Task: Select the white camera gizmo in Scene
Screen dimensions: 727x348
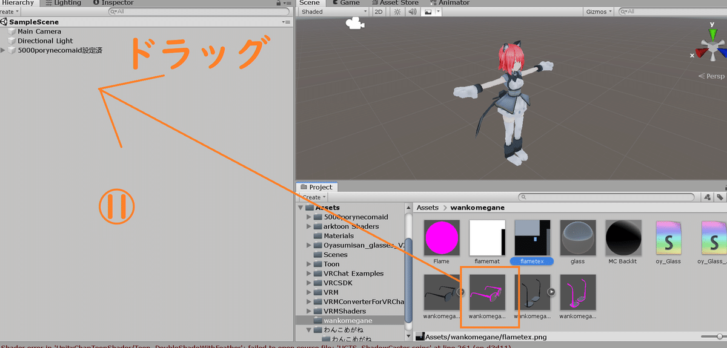Action: click(354, 24)
